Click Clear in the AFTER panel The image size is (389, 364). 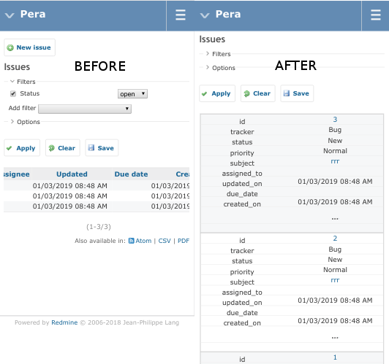258,93
